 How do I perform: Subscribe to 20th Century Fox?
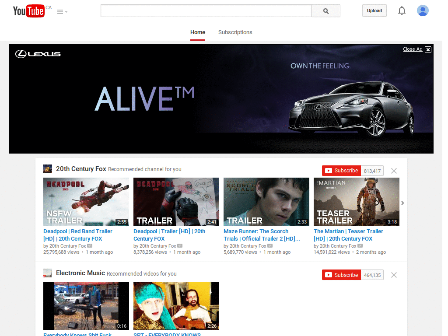341,171
